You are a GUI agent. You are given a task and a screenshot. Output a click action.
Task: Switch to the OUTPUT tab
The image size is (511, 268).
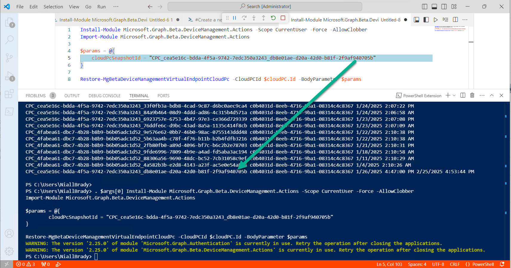[x=72, y=96]
